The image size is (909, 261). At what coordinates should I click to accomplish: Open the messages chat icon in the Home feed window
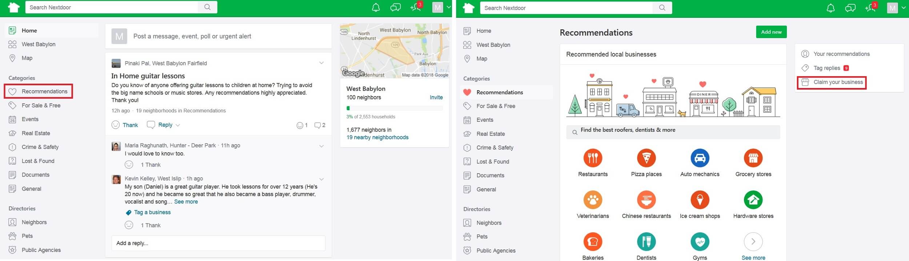coord(396,8)
